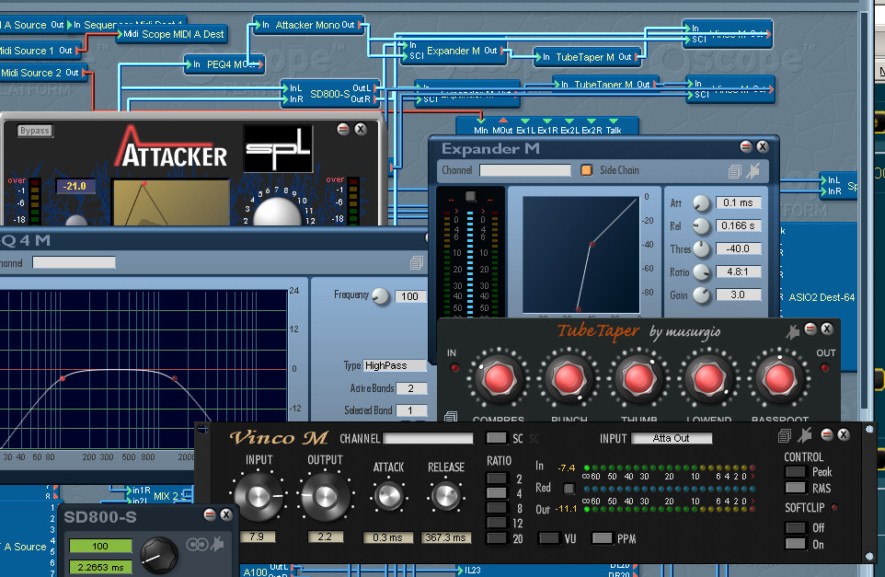This screenshot has height=577, width=885.
Task: Toggle the SC button in Vinco M
Action: 497,437
